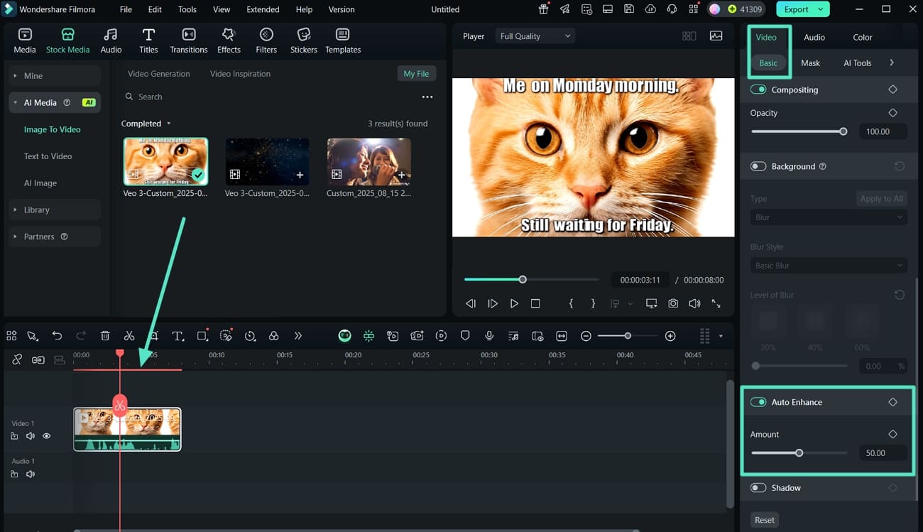The width and height of the screenshot is (923, 532).
Task: Add keyframe for Opacity
Action: [892, 113]
